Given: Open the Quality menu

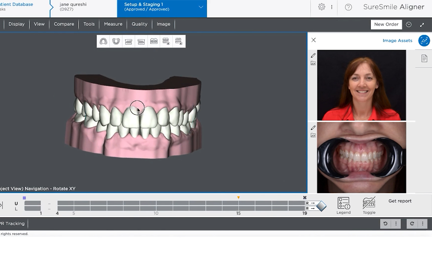Looking at the screenshot, I should tap(139, 24).
